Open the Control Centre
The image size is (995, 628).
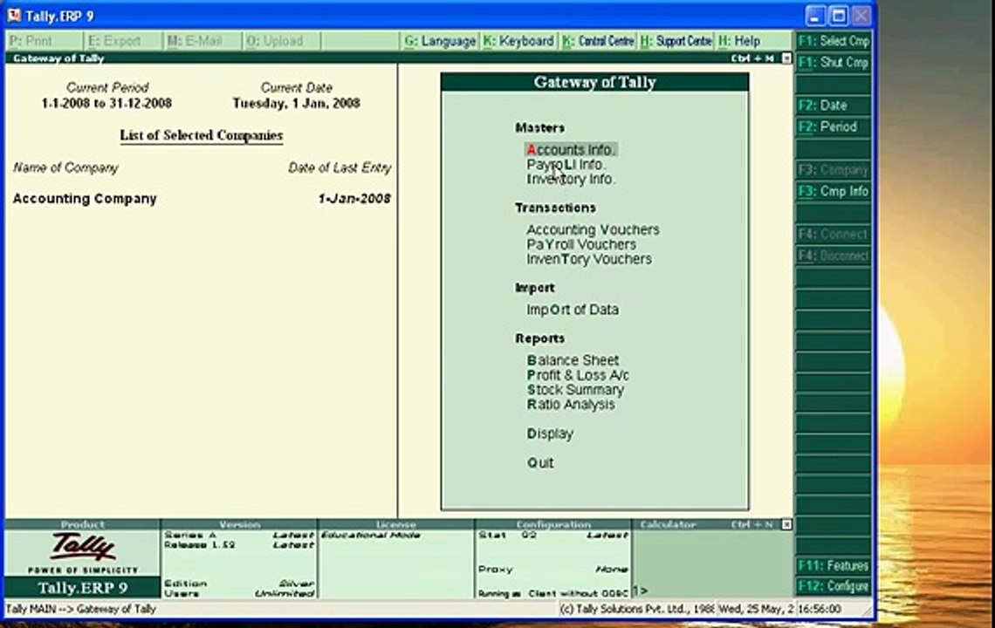(x=598, y=41)
